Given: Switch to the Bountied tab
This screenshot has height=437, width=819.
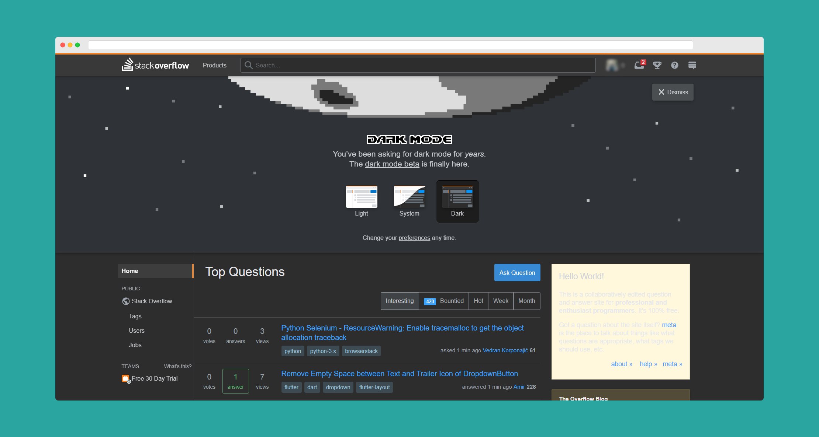Looking at the screenshot, I should coord(444,301).
